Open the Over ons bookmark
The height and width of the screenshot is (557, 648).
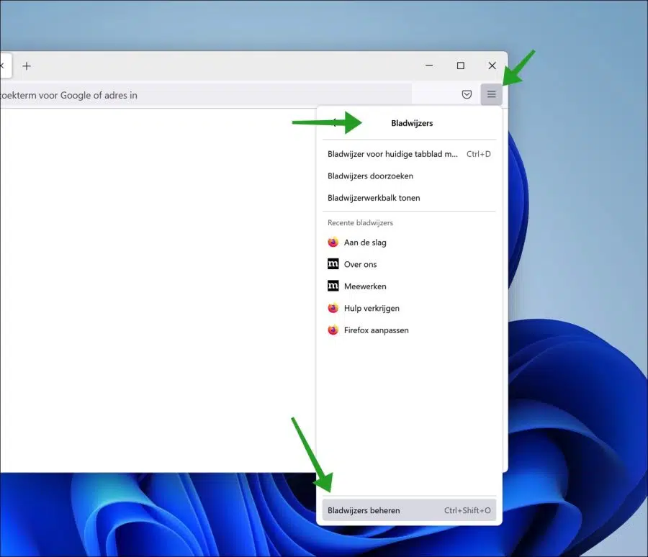tap(409, 264)
